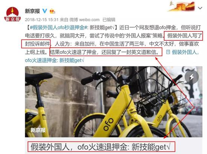Click the lightning bolt icon on photo
Image resolution: width=207 pixels, height=154 pixels.
(x=192, y=77)
